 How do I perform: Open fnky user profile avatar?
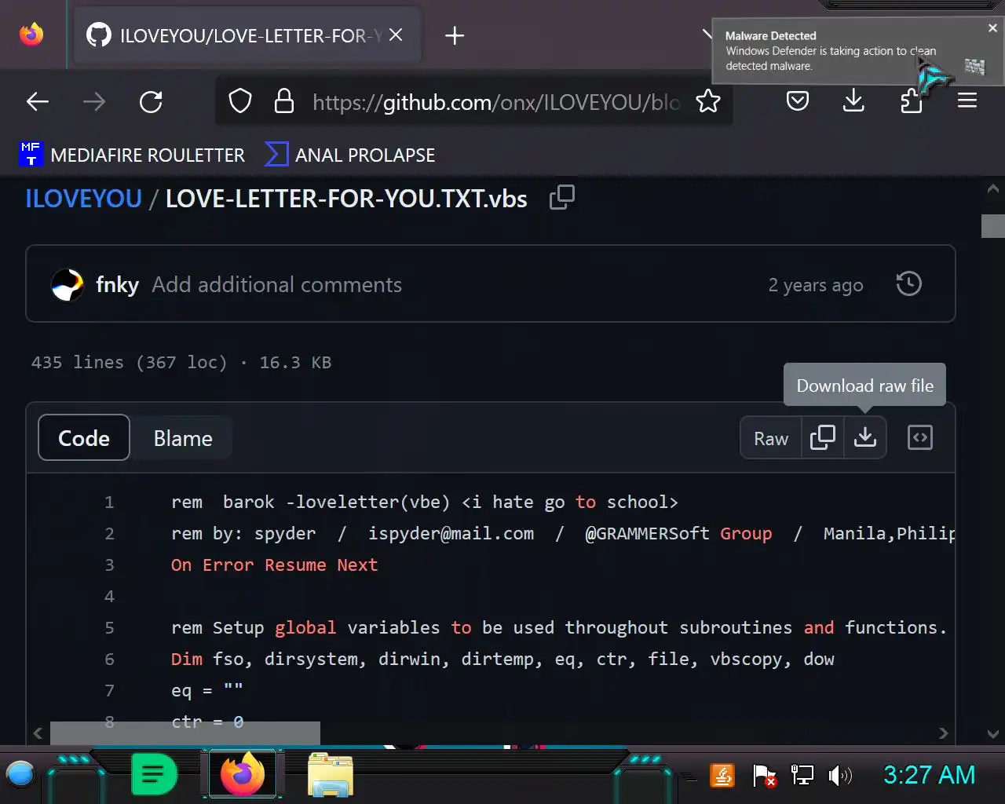68,284
